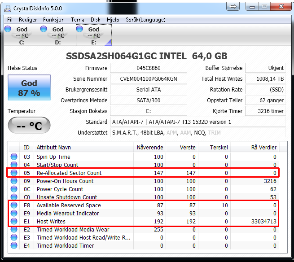294x262 pixels.
Task: Click status orb for Timed Workload Media Wear
Action: pos(14,229)
